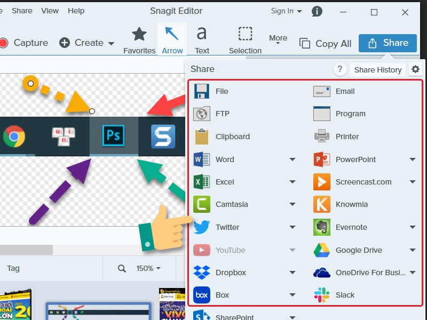Open the PowerPoint dropdown arrow
427x320 pixels.
pyautogui.click(x=413, y=159)
